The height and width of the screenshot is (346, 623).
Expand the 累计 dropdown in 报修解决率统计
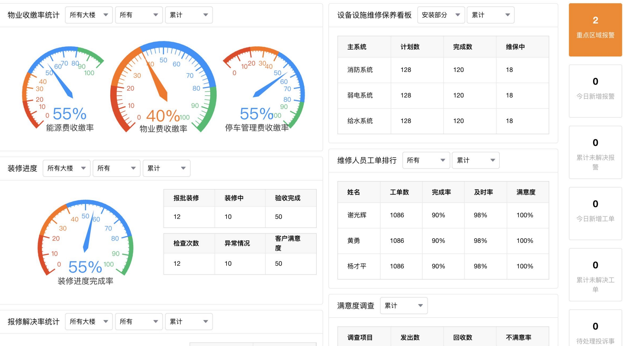coord(189,322)
